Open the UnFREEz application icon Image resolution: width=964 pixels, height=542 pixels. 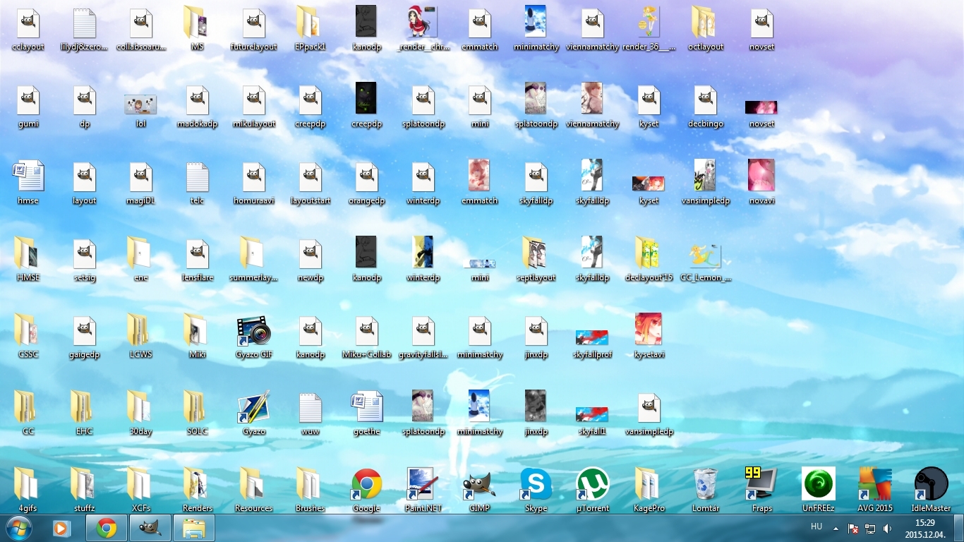tap(818, 485)
